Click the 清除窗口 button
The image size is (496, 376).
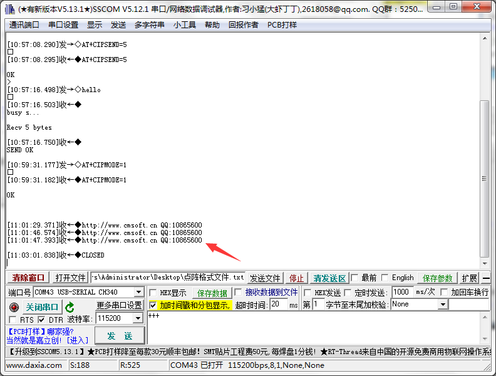pyautogui.click(x=28, y=278)
